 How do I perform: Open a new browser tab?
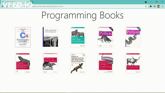click(x=33, y=2)
